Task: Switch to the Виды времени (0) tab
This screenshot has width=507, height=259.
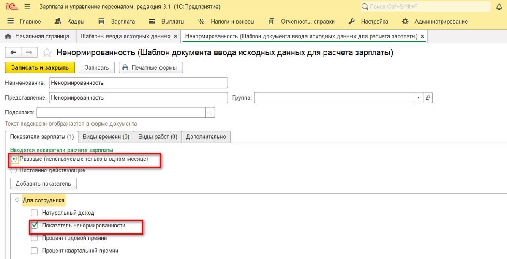Action: tap(106, 137)
